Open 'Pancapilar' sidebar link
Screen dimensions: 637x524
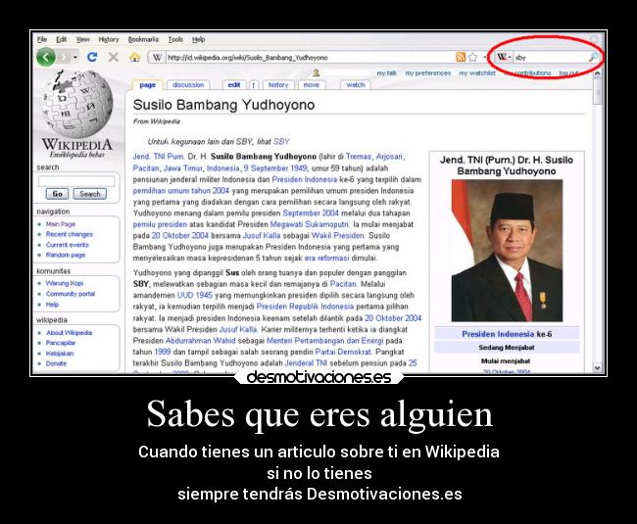[61, 343]
